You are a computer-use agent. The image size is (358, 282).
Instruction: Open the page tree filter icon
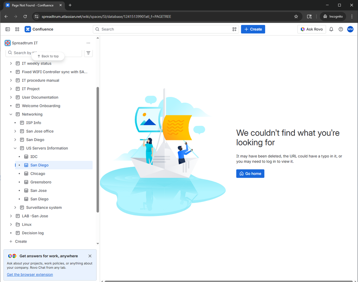(89, 53)
